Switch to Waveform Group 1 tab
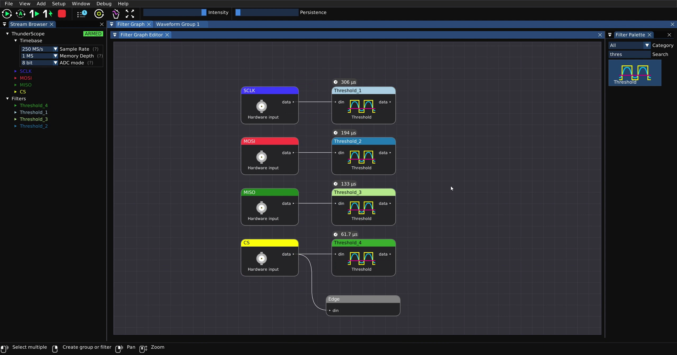677x355 pixels. [178, 24]
